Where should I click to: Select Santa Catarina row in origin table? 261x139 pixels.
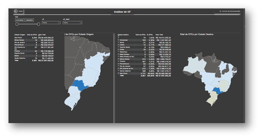coord(34,58)
